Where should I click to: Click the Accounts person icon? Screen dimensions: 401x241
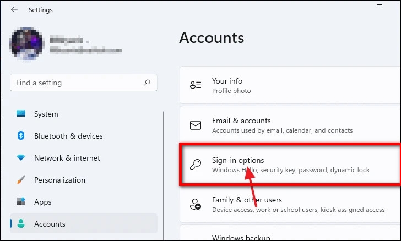21,223
